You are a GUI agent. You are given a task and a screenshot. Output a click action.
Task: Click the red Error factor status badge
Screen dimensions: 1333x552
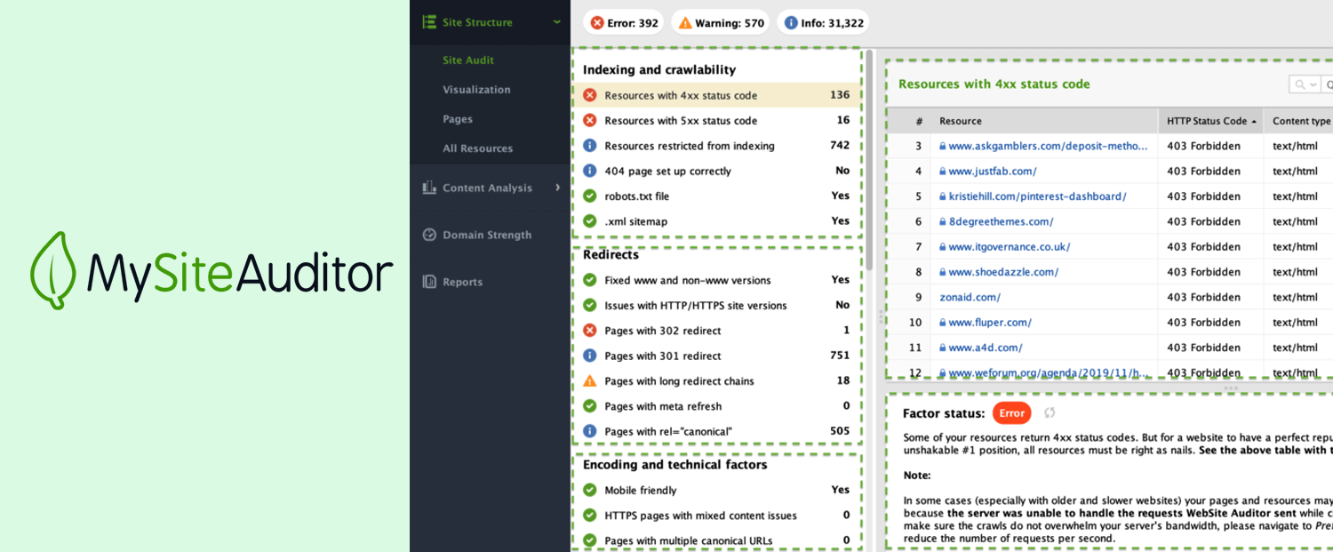1011,412
